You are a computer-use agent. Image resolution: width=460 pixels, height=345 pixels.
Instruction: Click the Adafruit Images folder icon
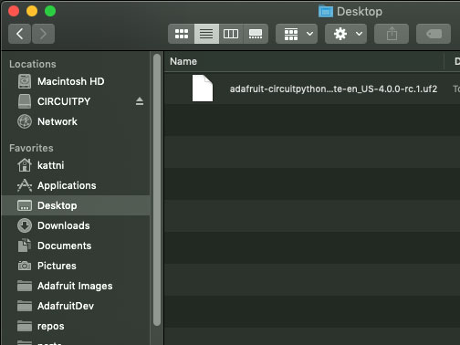(x=25, y=286)
